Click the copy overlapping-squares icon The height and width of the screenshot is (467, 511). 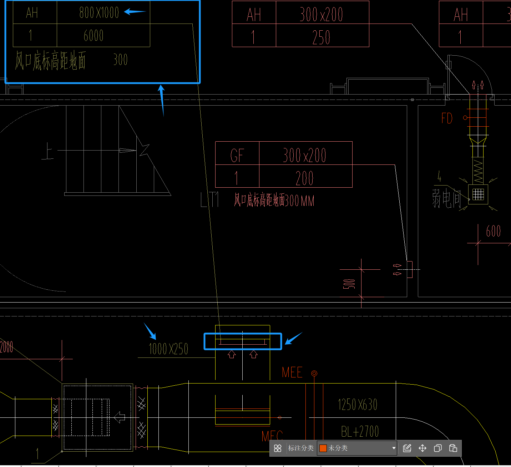click(x=438, y=448)
